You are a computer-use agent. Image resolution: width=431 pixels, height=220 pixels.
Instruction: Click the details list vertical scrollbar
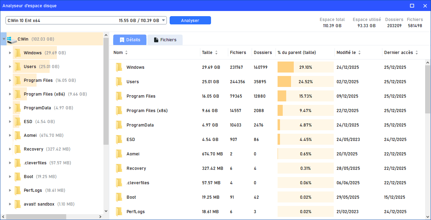click(x=428, y=89)
